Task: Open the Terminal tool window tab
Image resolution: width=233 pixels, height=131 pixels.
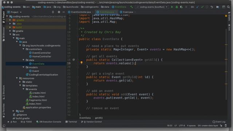Action: pos(71,122)
